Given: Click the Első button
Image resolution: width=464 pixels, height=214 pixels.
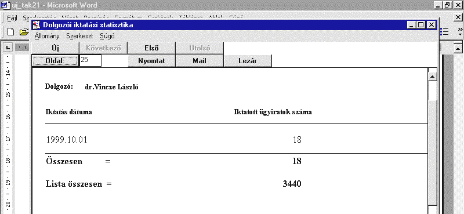Looking at the screenshot, I should (151, 48).
